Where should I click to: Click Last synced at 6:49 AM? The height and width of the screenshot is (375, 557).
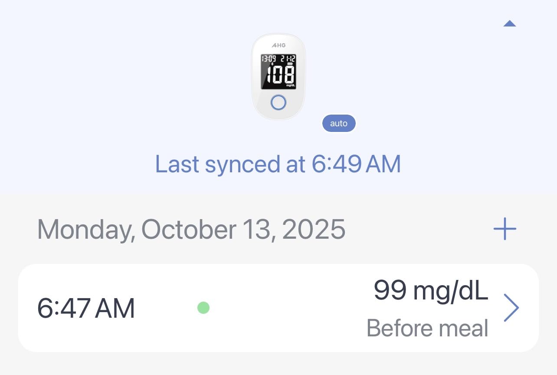[x=278, y=164]
